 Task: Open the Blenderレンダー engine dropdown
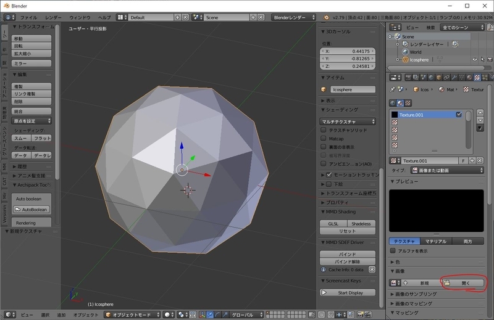(294, 17)
